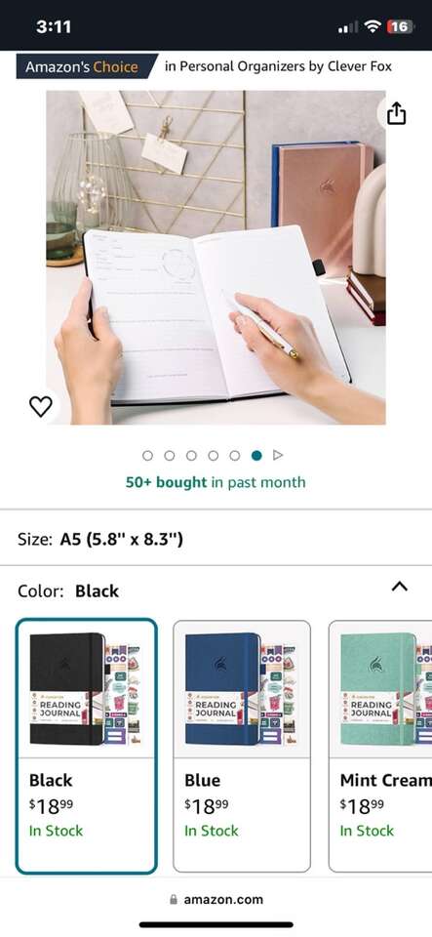Choose the Blue color swatch card

pos(242,746)
